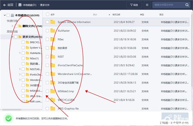The width and height of the screenshot is (193, 126).
Task: Select the Wondershare UniConverter... name
Action: point(75,74)
